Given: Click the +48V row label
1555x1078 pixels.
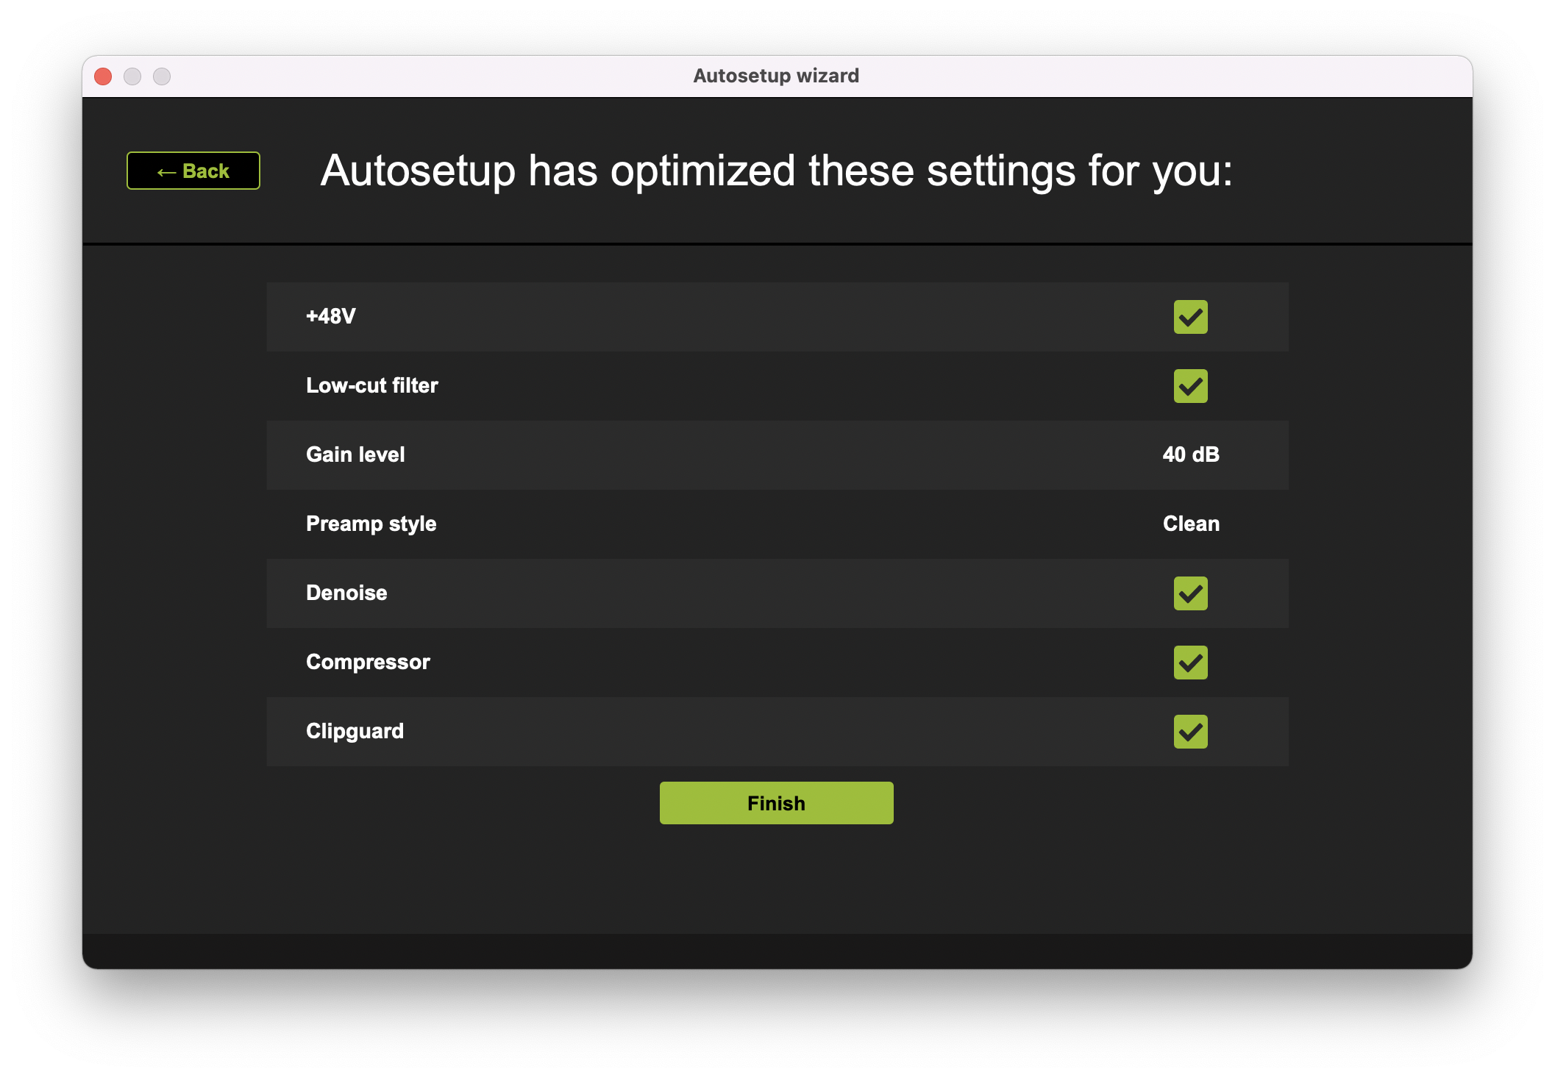Looking at the screenshot, I should coord(330,316).
